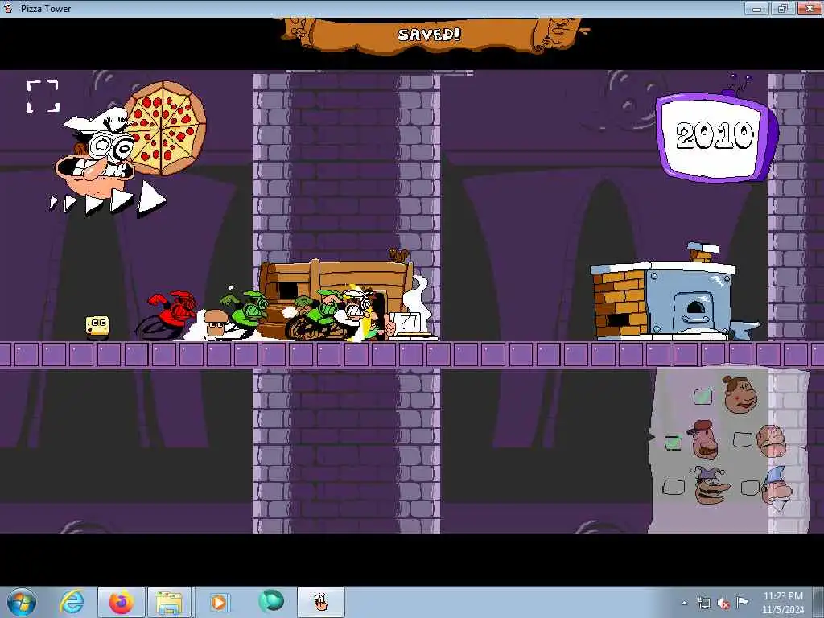Image resolution: width=824 pixels, height=618 pixels.
Task: Click the squirrel on the wooden crate
Action: point(398,255)
